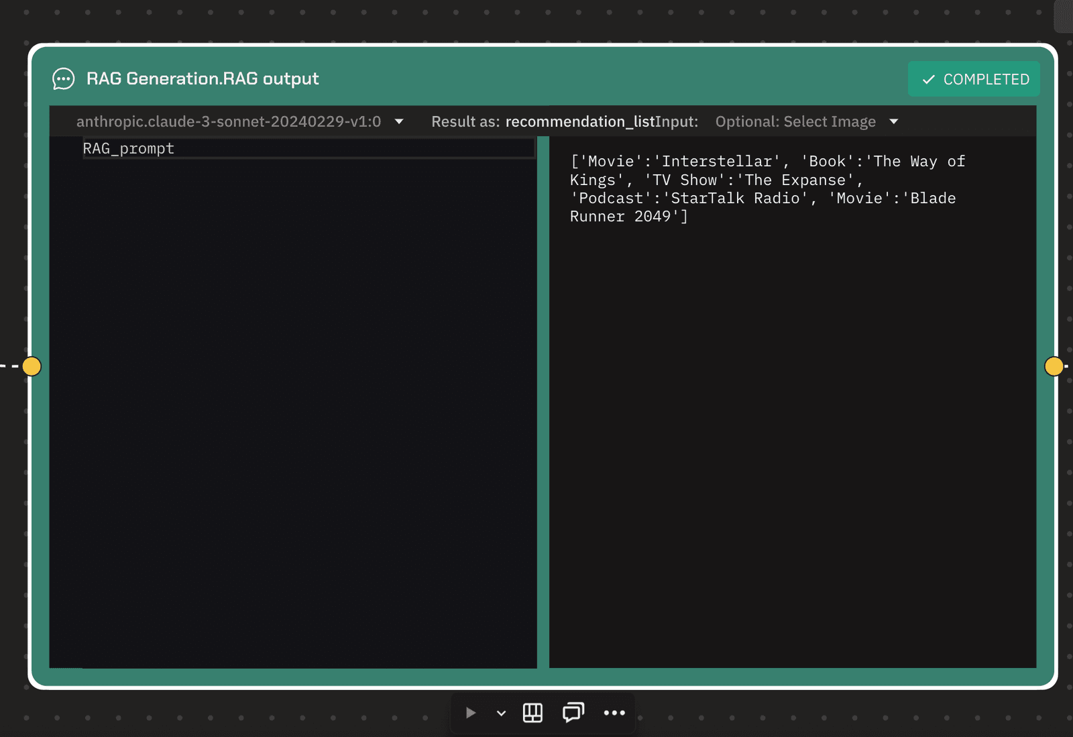Viewport: 1073px width, 737px height.
Task: Click the COMPLETED status badge
Action: coord(974,79)
